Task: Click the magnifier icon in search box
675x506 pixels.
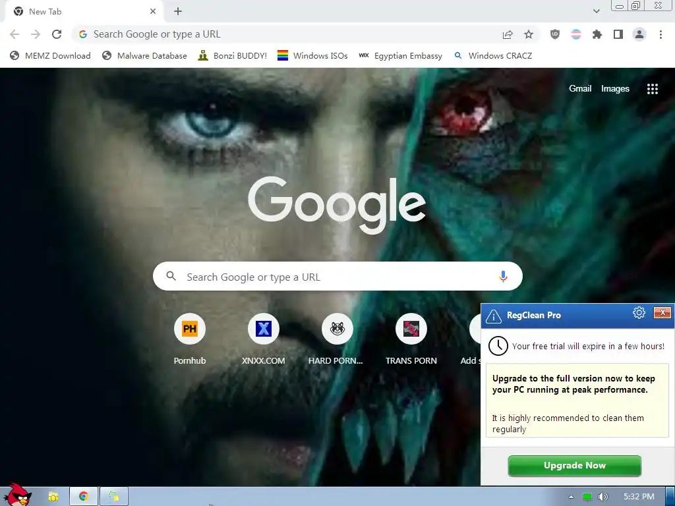Action: click(171, 276)
